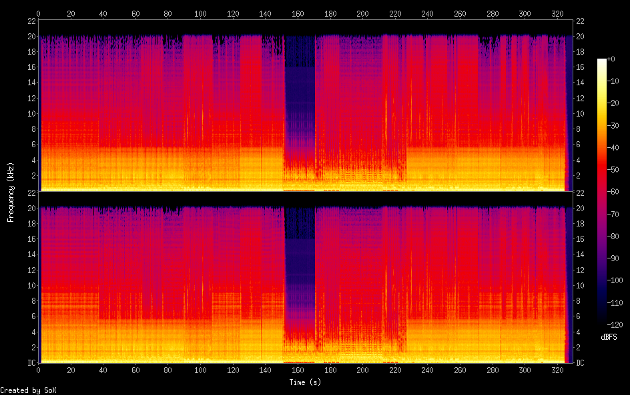Click the dark quiet section in the bottom channel
The image size is (630, 395).
(x=299, y=273)
